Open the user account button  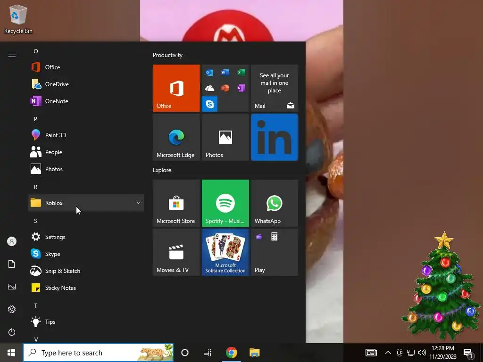pyautogui.click(x=12, y=241)
